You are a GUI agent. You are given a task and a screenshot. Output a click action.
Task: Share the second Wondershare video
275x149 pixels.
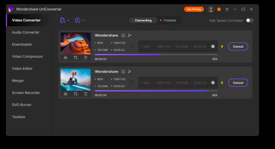[130, 72]
